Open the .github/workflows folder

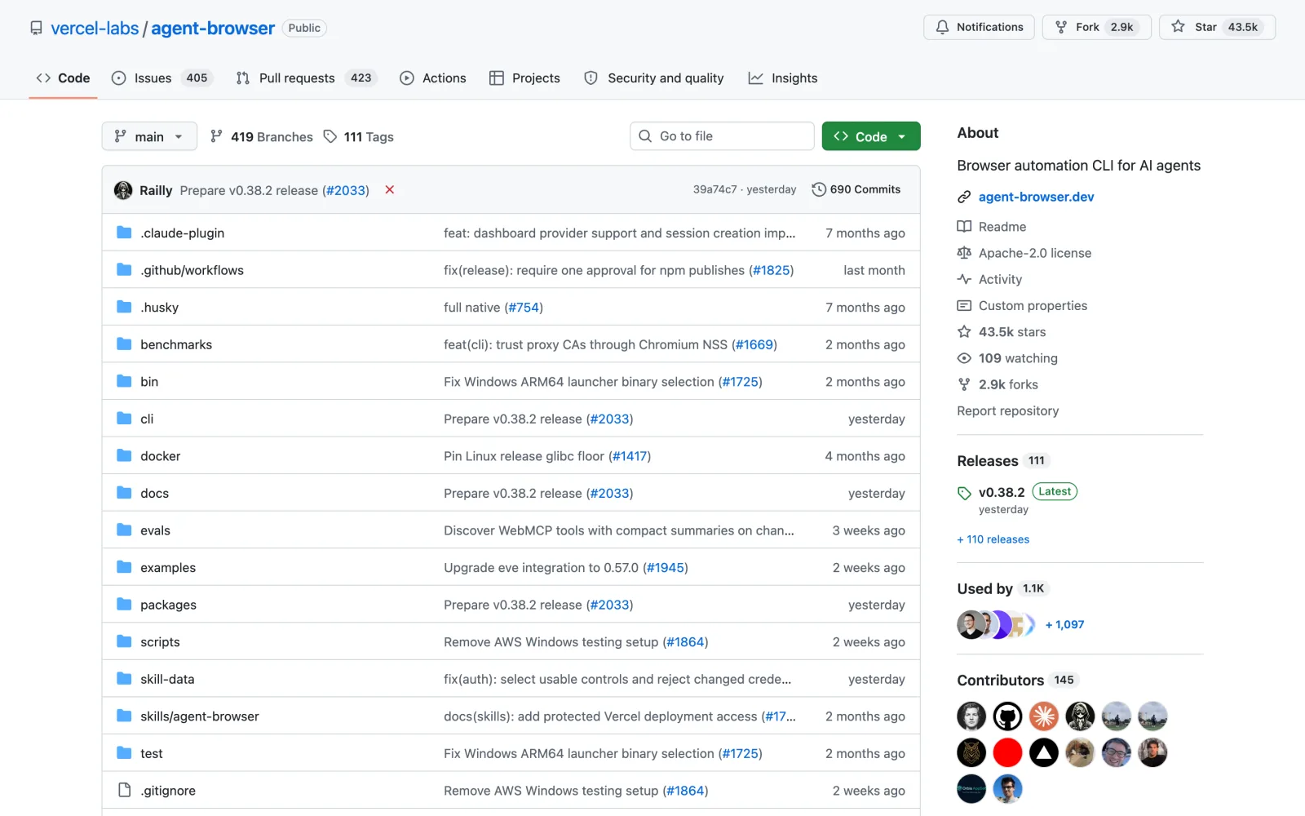pos(192,270)
